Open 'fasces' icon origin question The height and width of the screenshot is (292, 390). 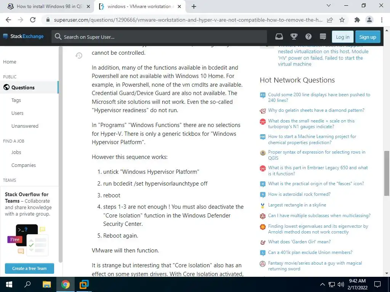(316, 184)
